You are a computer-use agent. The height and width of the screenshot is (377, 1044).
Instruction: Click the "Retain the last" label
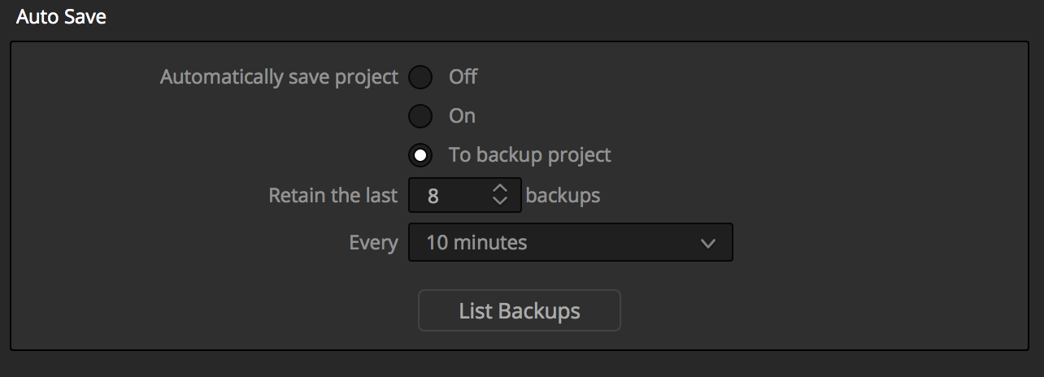pos(333,196)
